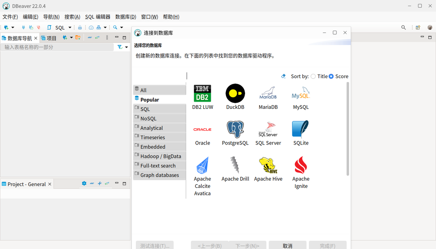Choose the PostgreSQL elephant icon
Viewport: 436px width, 249px height.
point(235,129)
